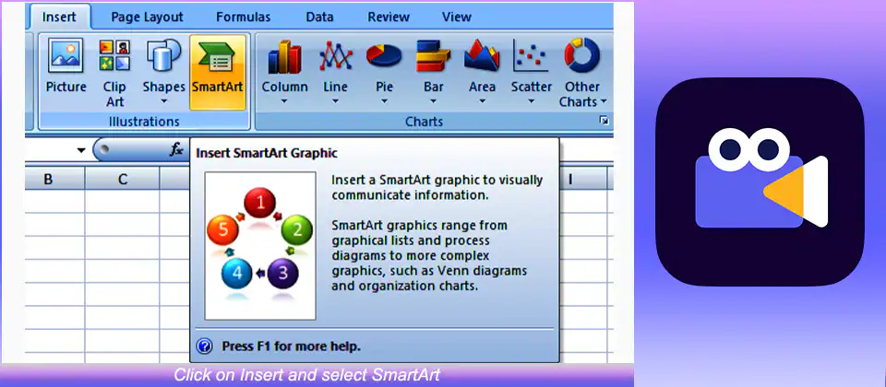This screenshot has width=886, height=387.
Task: Click the SmartArt button
Action: point(218,72)
